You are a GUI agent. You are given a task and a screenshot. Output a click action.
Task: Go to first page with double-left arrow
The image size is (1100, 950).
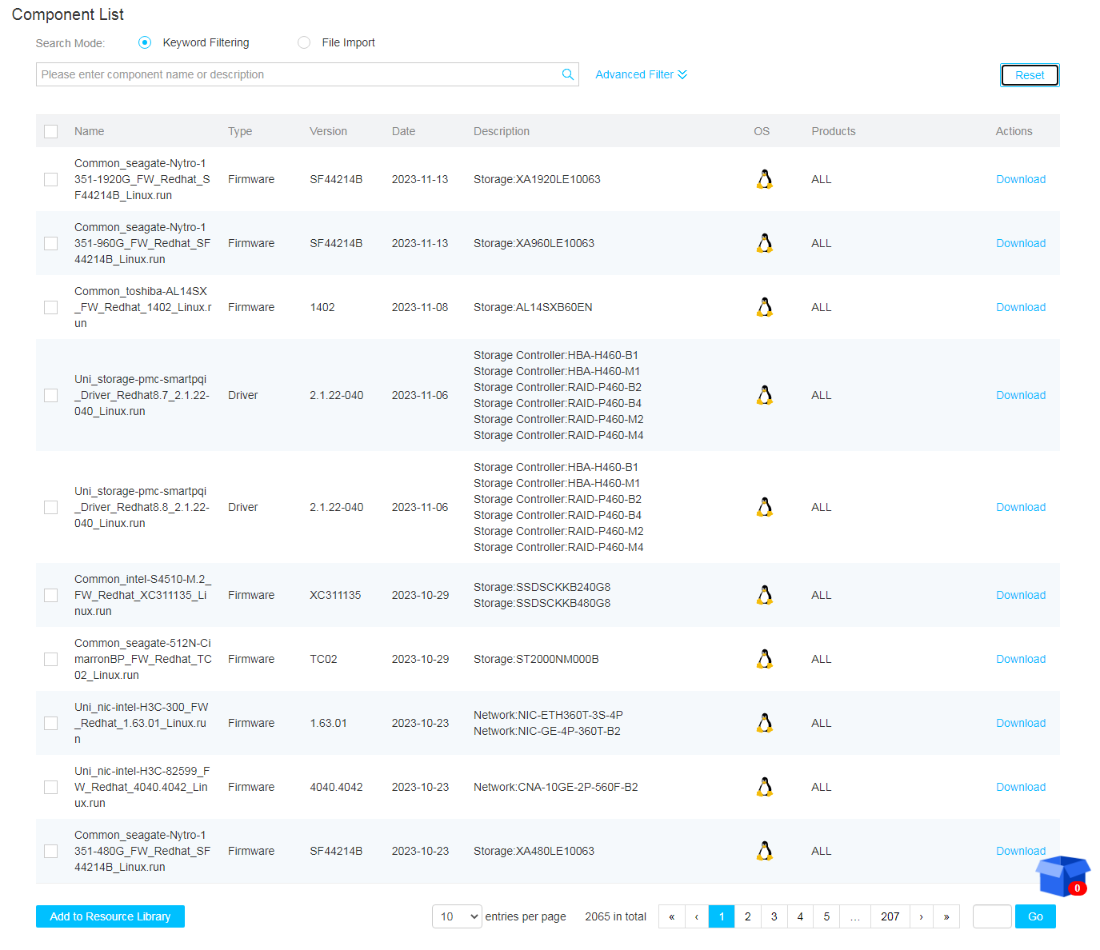[671, 916]
